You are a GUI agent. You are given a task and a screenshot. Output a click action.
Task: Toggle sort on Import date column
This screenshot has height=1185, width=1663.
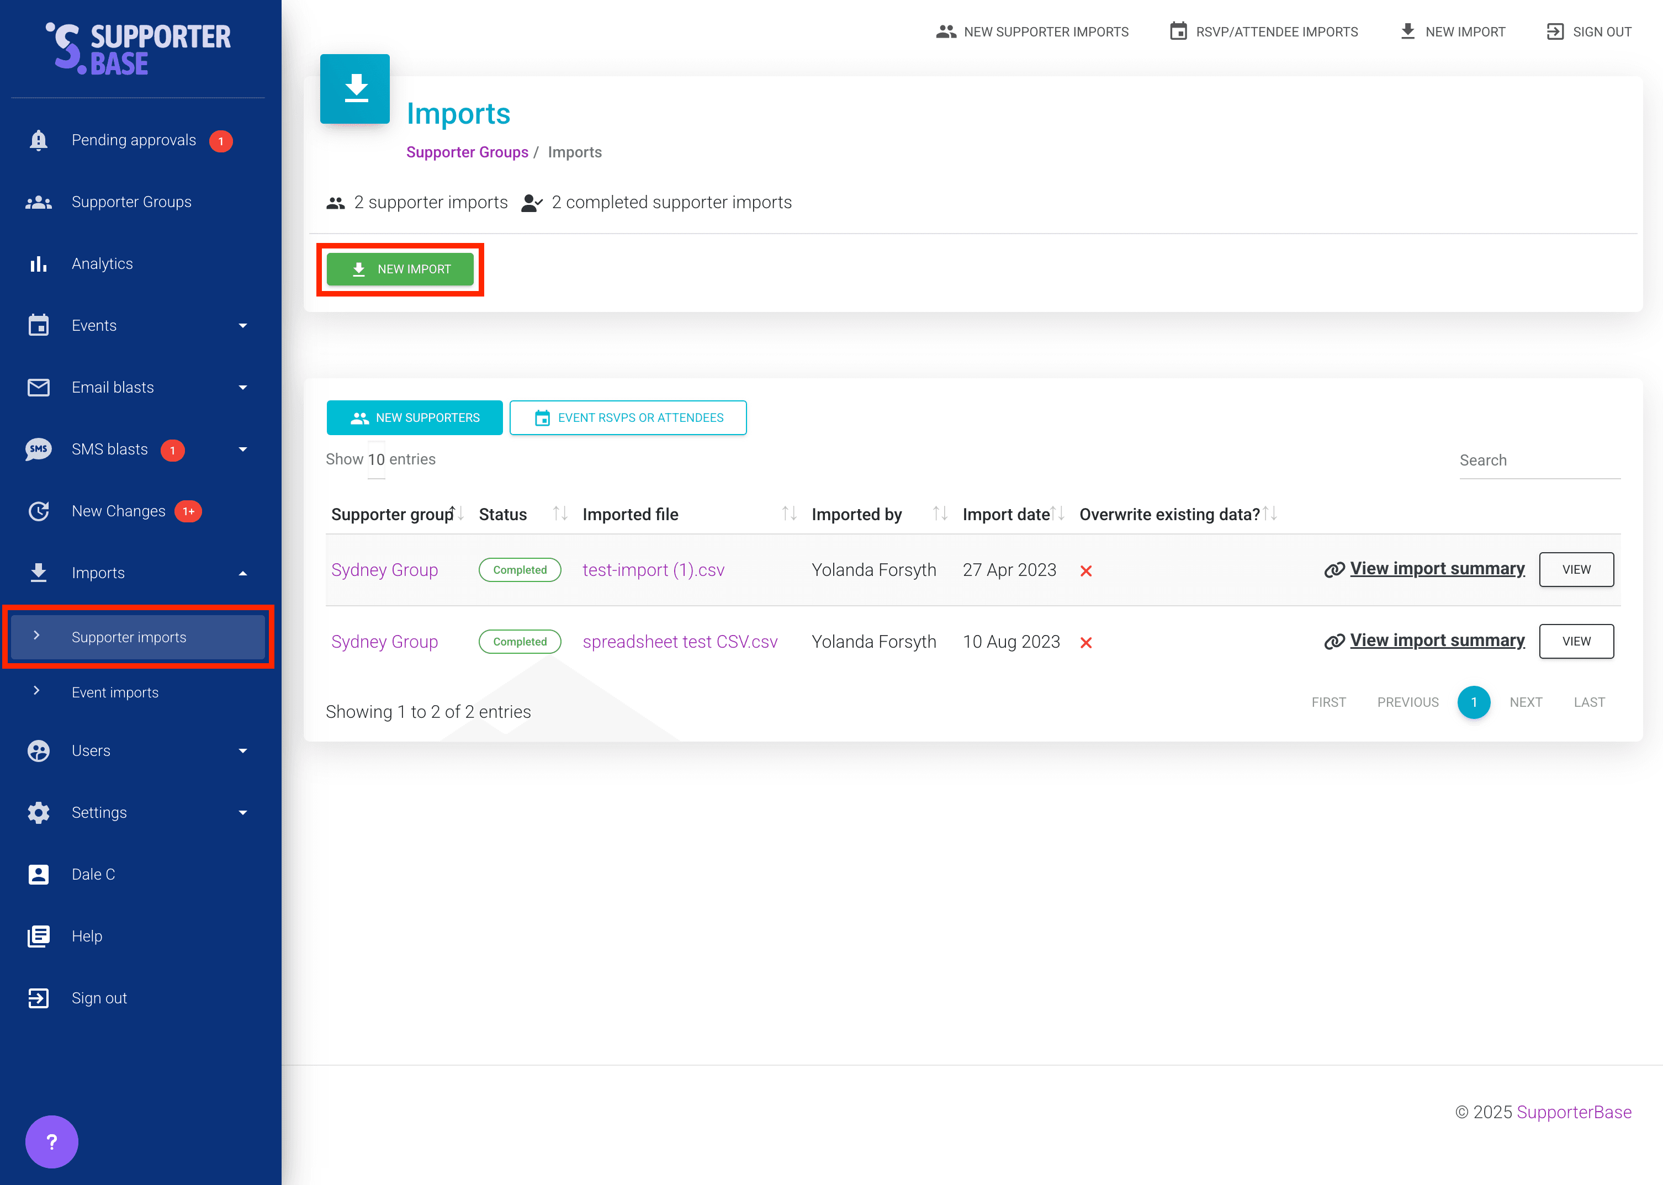[x=1057, y=515]
